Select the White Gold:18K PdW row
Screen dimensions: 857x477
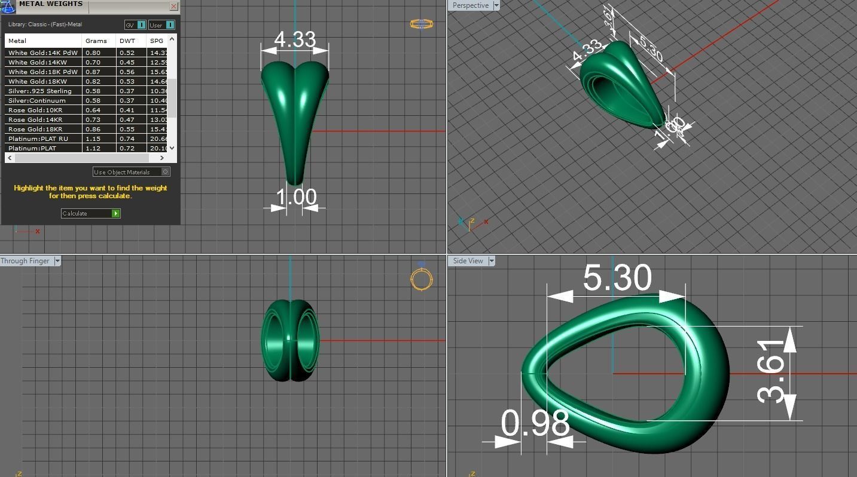pos(86,72)
